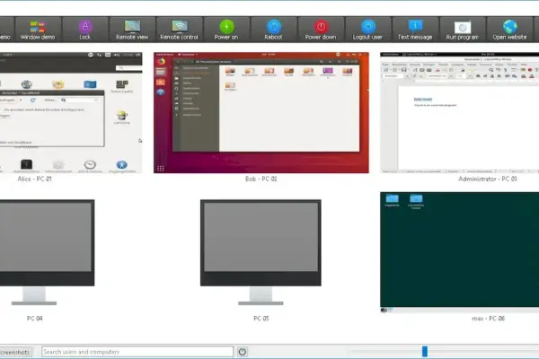Select the offline PC 04 monitor
The width and height of the screenshot is (539, 359).
pos(47,252)
